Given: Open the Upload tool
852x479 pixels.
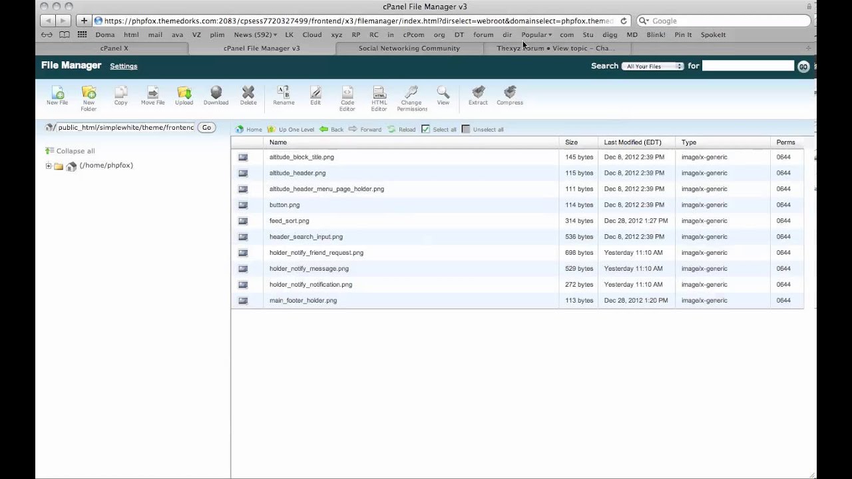Looking at the screenshot, I should (x=184, y=96).
